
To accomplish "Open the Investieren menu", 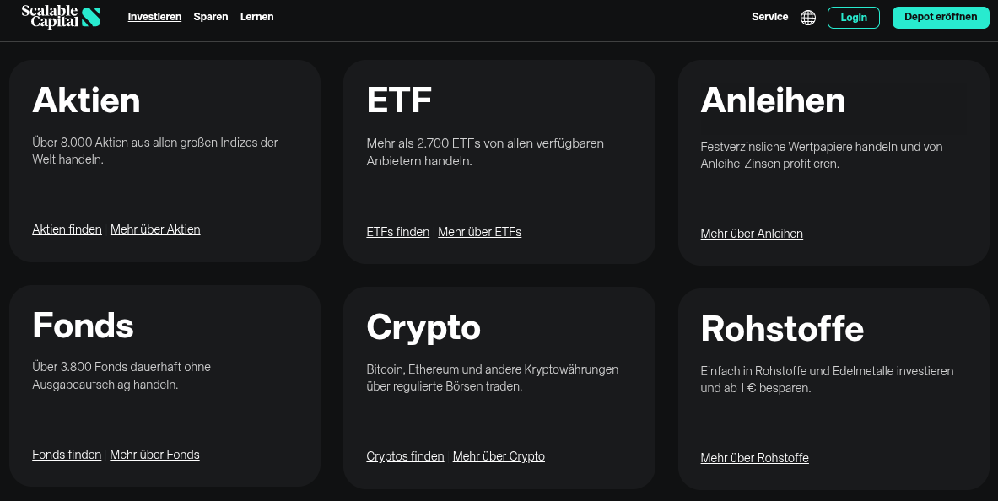I will [154, 17].
